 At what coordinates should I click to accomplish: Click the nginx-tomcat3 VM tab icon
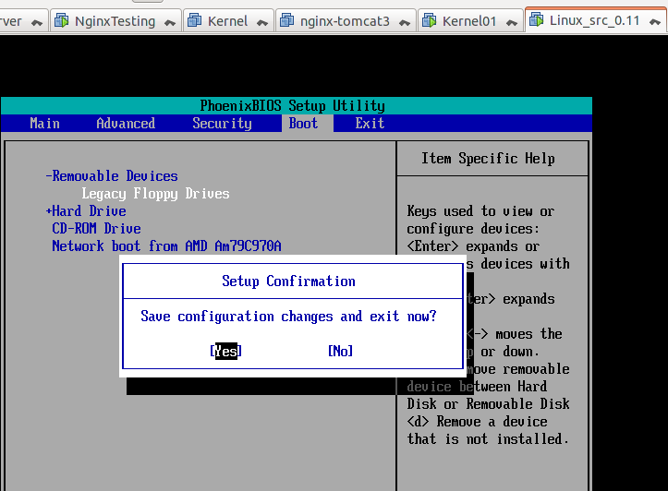click(x=287, y=20)
